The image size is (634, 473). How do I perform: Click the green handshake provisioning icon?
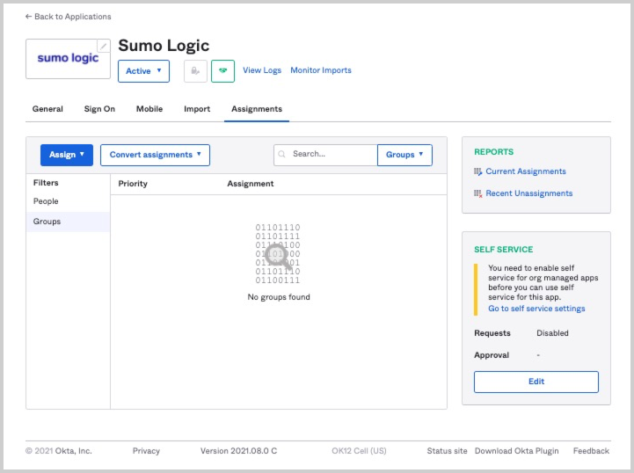pos(222,71)
